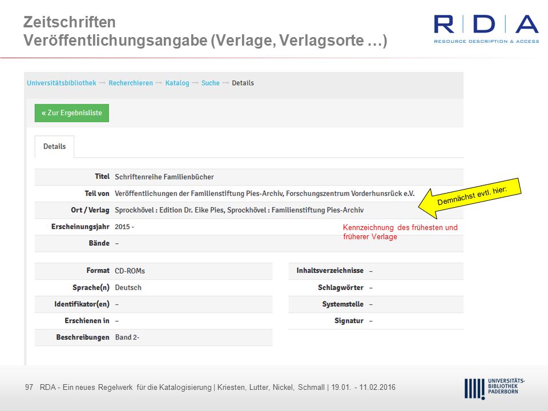Click the Systemstelle label
Screen dimensions: 548x411
pos(343,304)
